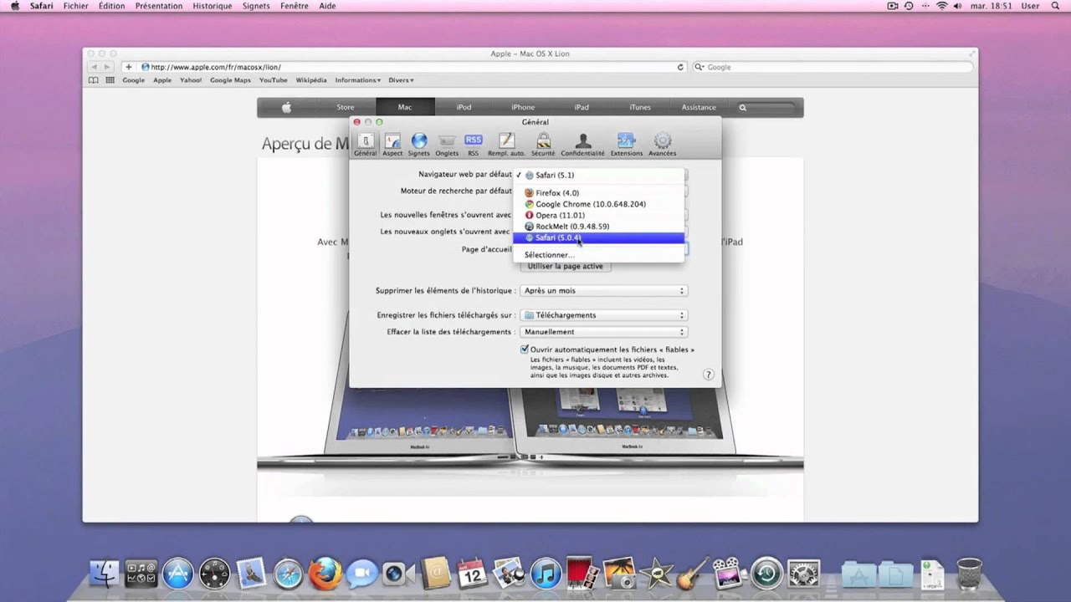Choose RockMelt as default browser

(x=598, y=227)
